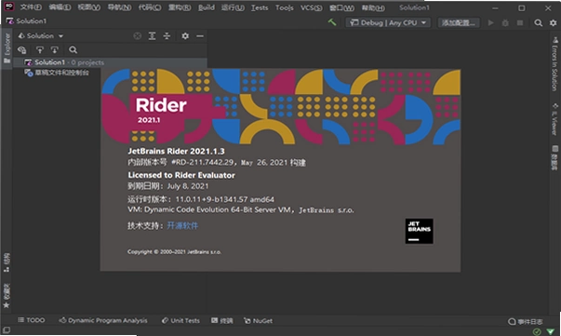Open the Tools menu
Image resolution: width=561 pixels, height=336 pixels.
pyautogui.click(x=285, y=7)
